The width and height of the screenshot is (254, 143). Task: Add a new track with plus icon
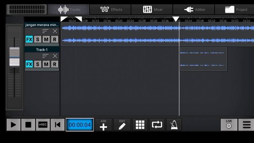click(x=103, y=125)
